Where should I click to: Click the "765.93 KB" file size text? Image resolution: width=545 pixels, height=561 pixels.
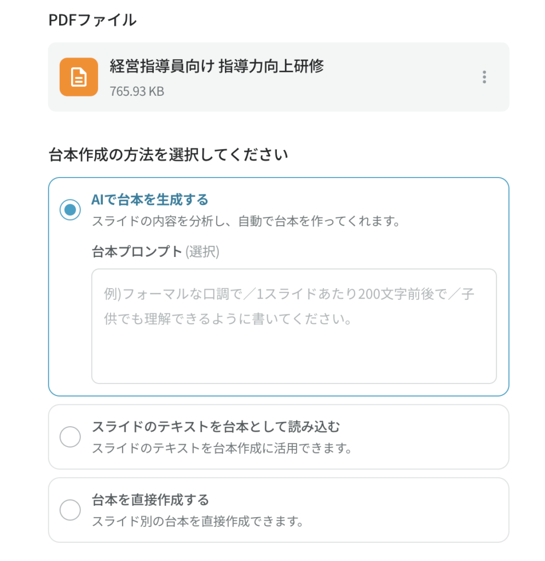tap(137, 91)
